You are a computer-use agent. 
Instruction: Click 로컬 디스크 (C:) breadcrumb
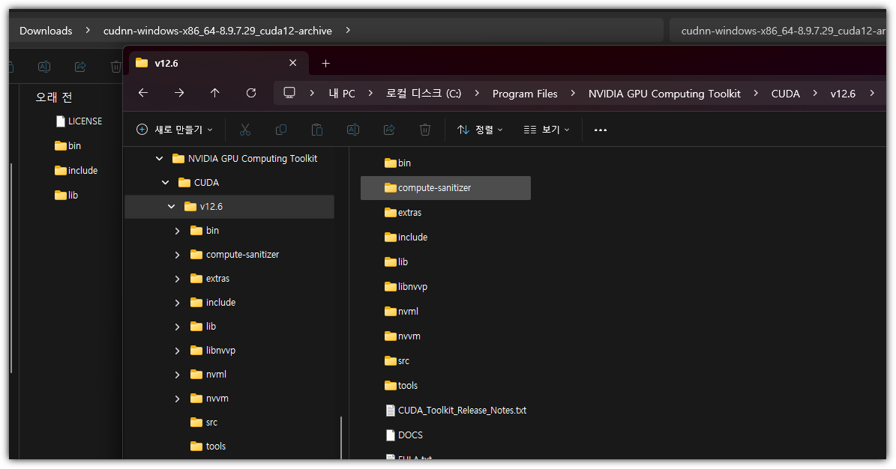click(424, 93)
